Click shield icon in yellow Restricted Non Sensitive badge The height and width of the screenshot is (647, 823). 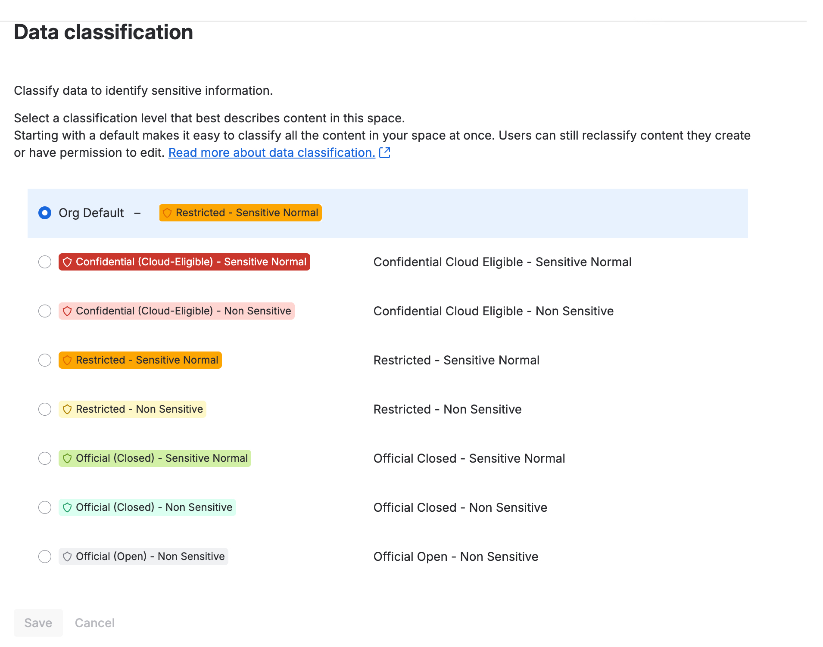67,409
